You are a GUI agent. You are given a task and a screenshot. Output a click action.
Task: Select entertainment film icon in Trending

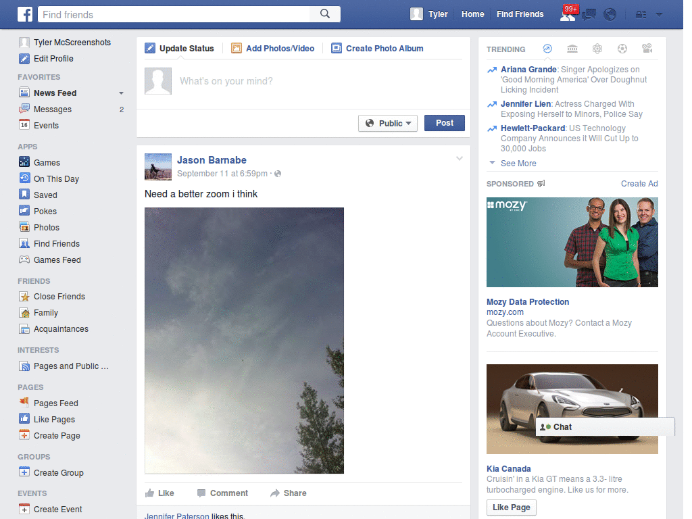[647, 49]
